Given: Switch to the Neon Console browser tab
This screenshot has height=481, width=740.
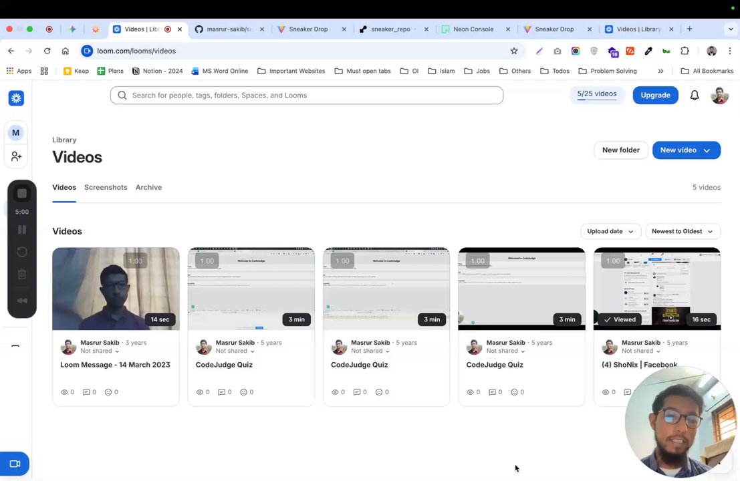Looking at the screenshot, I should click(473, 29).
